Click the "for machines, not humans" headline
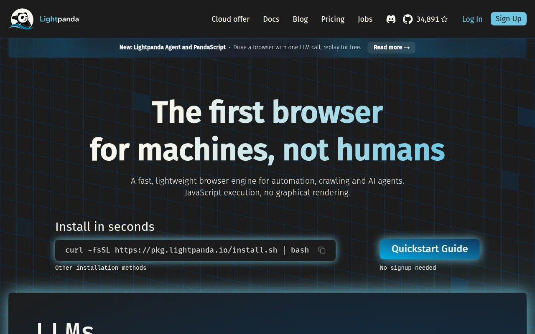Screen dimensions: 535x334 coord(267,149)
